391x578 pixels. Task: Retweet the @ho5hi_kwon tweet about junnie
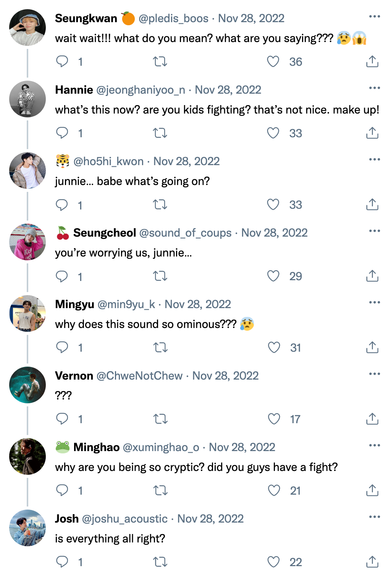coord(160,205)
